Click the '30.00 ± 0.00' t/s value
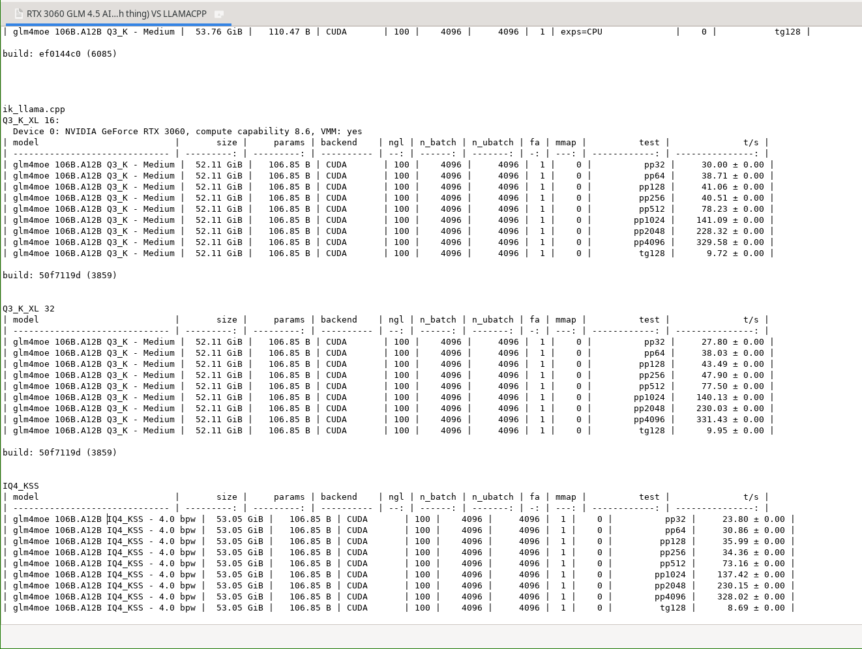 click(733, 165)
